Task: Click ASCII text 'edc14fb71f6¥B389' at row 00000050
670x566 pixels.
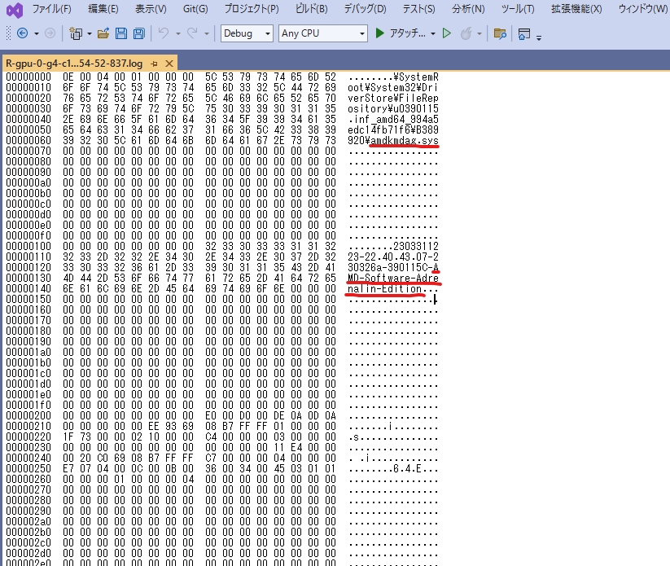Action: coord(393,130)
